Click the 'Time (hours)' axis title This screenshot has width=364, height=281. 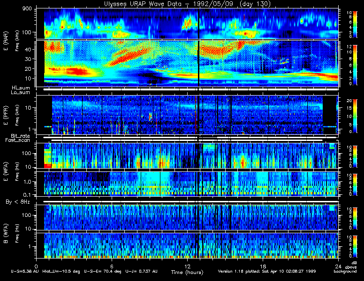click(187, 272)
